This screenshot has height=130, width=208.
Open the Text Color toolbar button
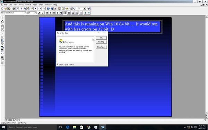pos(61,13)
